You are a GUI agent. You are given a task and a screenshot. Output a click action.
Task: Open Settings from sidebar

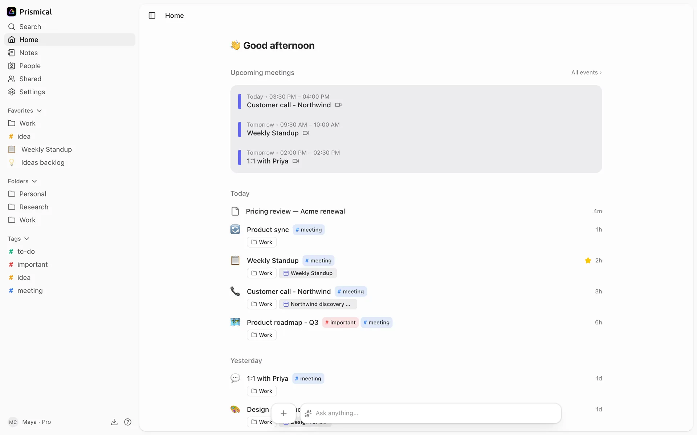[x=70, y=92]
